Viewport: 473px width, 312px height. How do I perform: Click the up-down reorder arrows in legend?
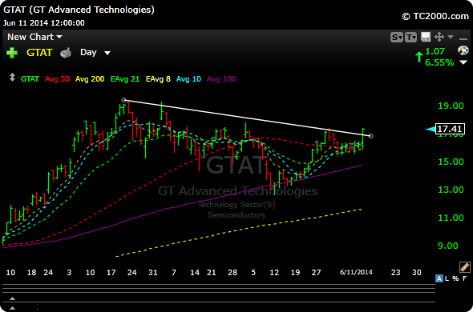[x=12, y=77]
